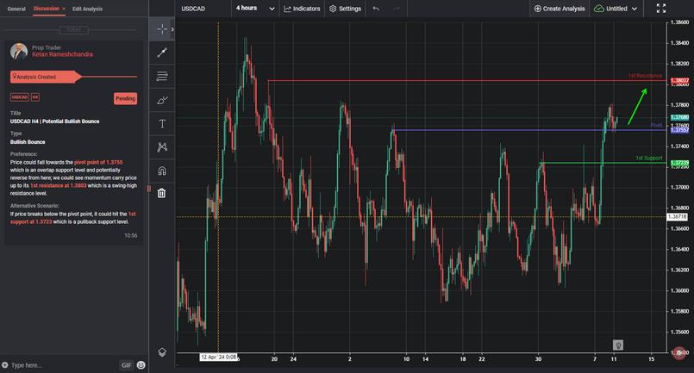Click the TODAY date separator
694x373 pixels.
click(x=73, y=29)
